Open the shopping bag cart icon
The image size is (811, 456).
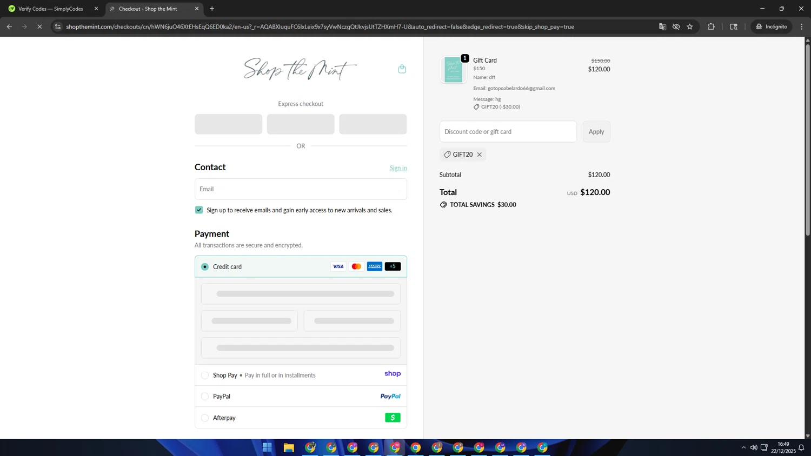402,69
